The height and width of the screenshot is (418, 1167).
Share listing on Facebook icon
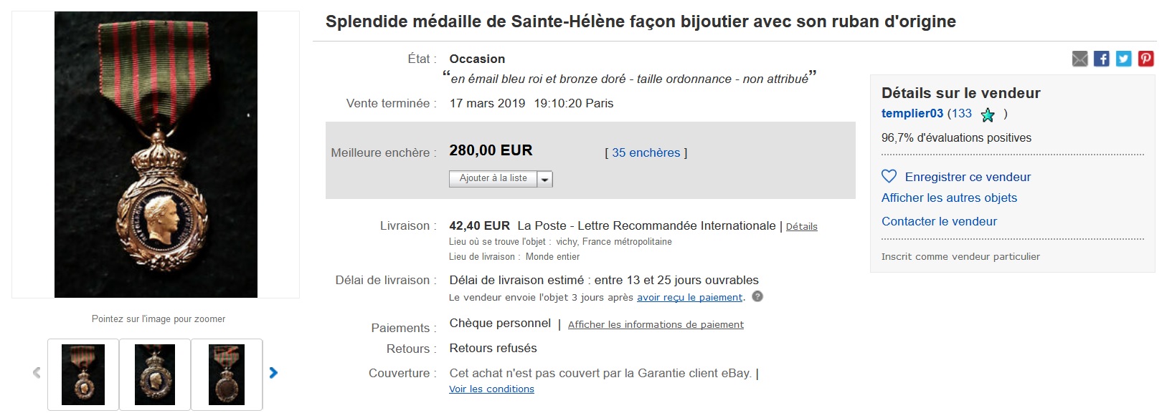(x=1102, y=59)
